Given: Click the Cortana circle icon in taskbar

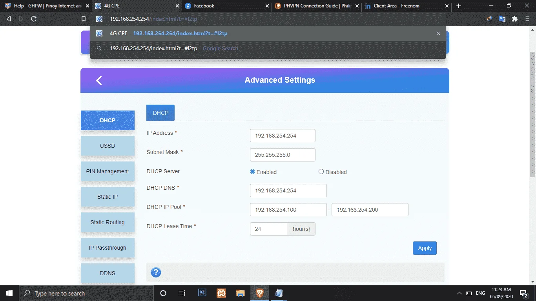Looking at the screenshot, I should (163, 293).
